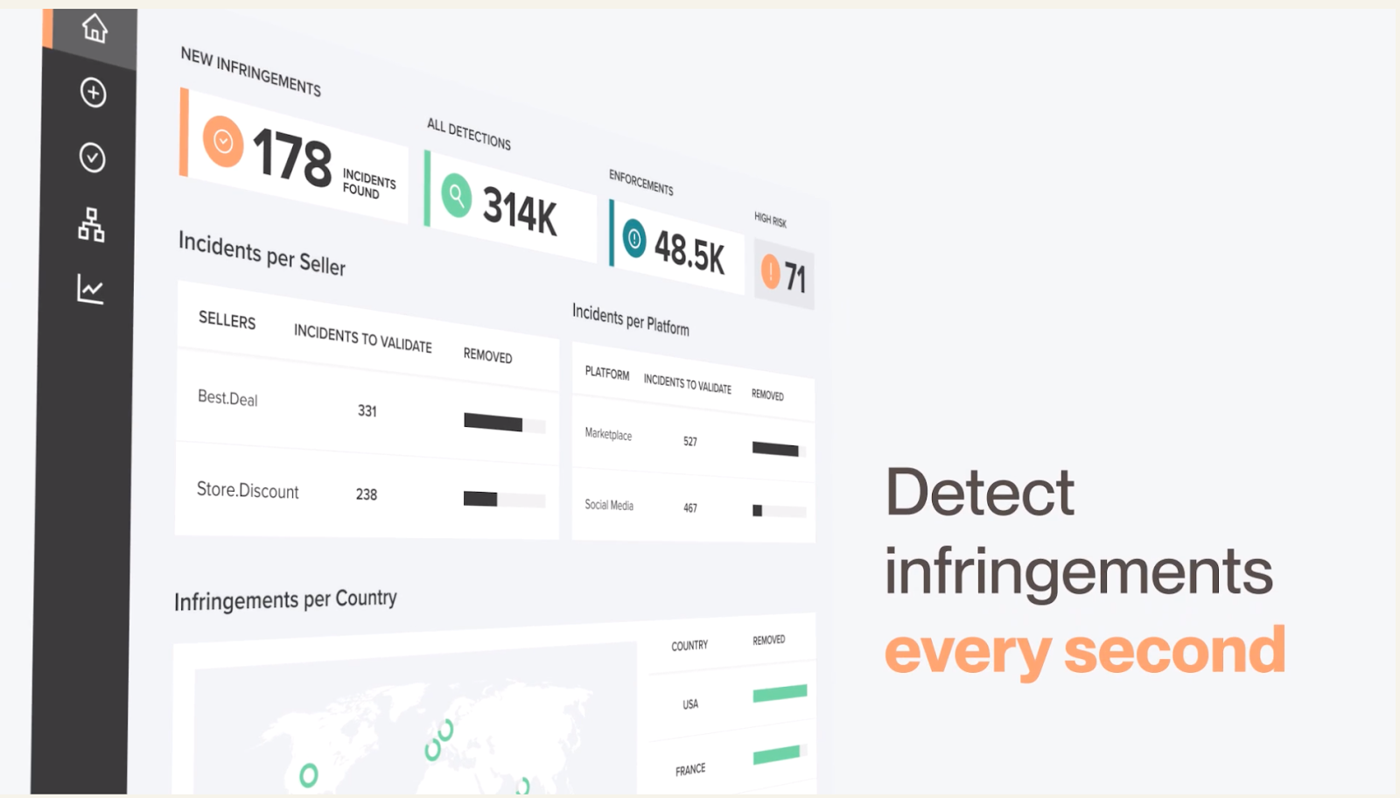The width and height of the screenshot is (1400, 798).
Task: Select the USA country label
Action: 690,704
